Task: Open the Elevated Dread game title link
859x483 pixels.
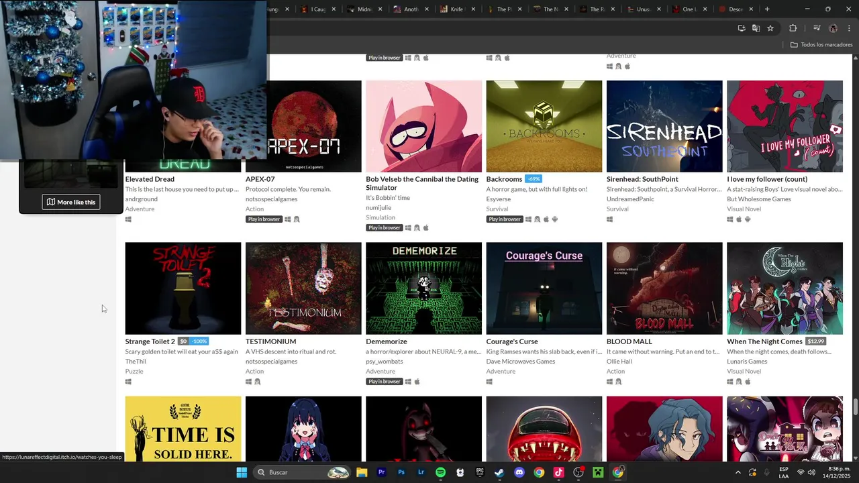Action: (150, 179)
